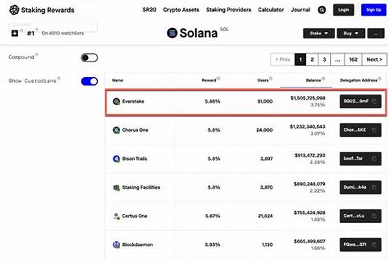Enable the Compound toggle
The image size is (389, 260).
point(89,58)
